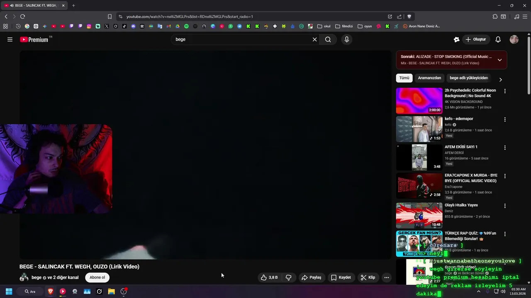The image size is (531, 298).
Task: Open the Windows Start menu
Action: pyautogui.click(x=9, y=291)
